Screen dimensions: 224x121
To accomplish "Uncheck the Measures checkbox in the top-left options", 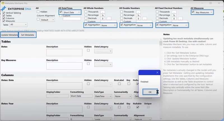I will (x=4, y=21).
